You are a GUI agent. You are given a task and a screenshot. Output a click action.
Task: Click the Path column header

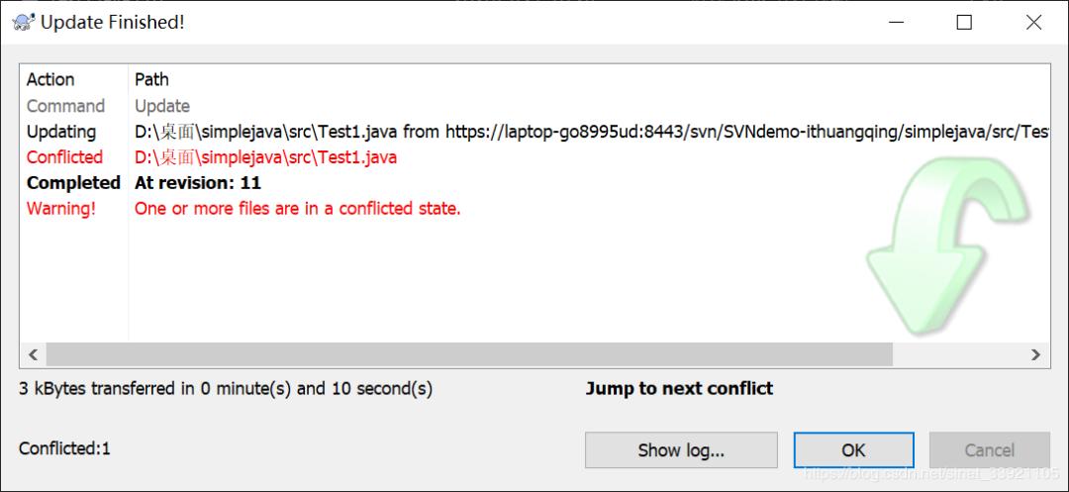pyautogui.click(x=151, y=79)
